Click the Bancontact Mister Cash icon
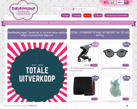 pyautogui.click(x=113, y=2)
